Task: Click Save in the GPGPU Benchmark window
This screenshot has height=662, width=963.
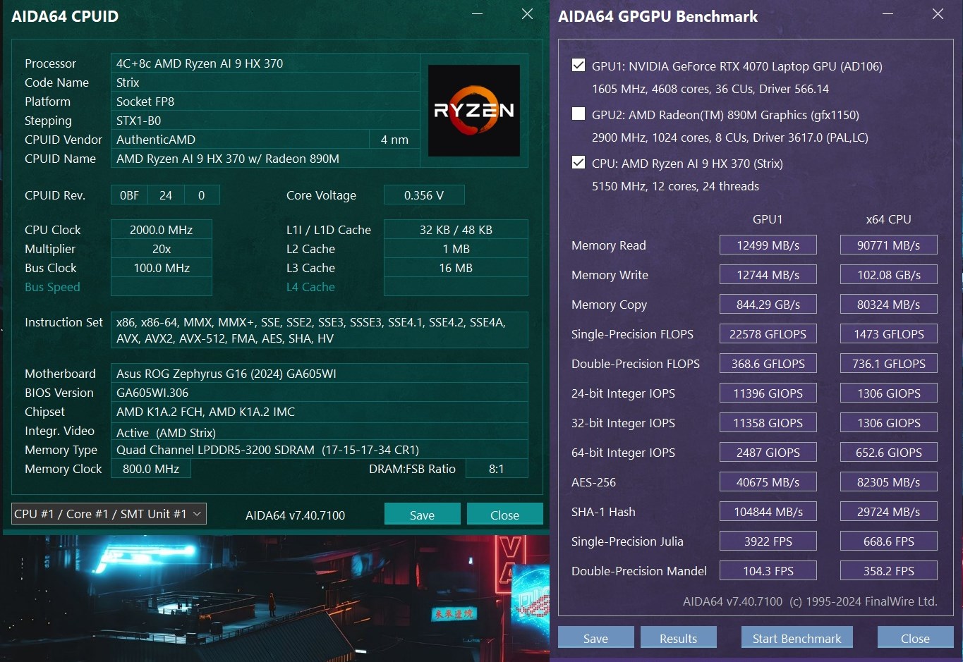Action: [595, 638]
